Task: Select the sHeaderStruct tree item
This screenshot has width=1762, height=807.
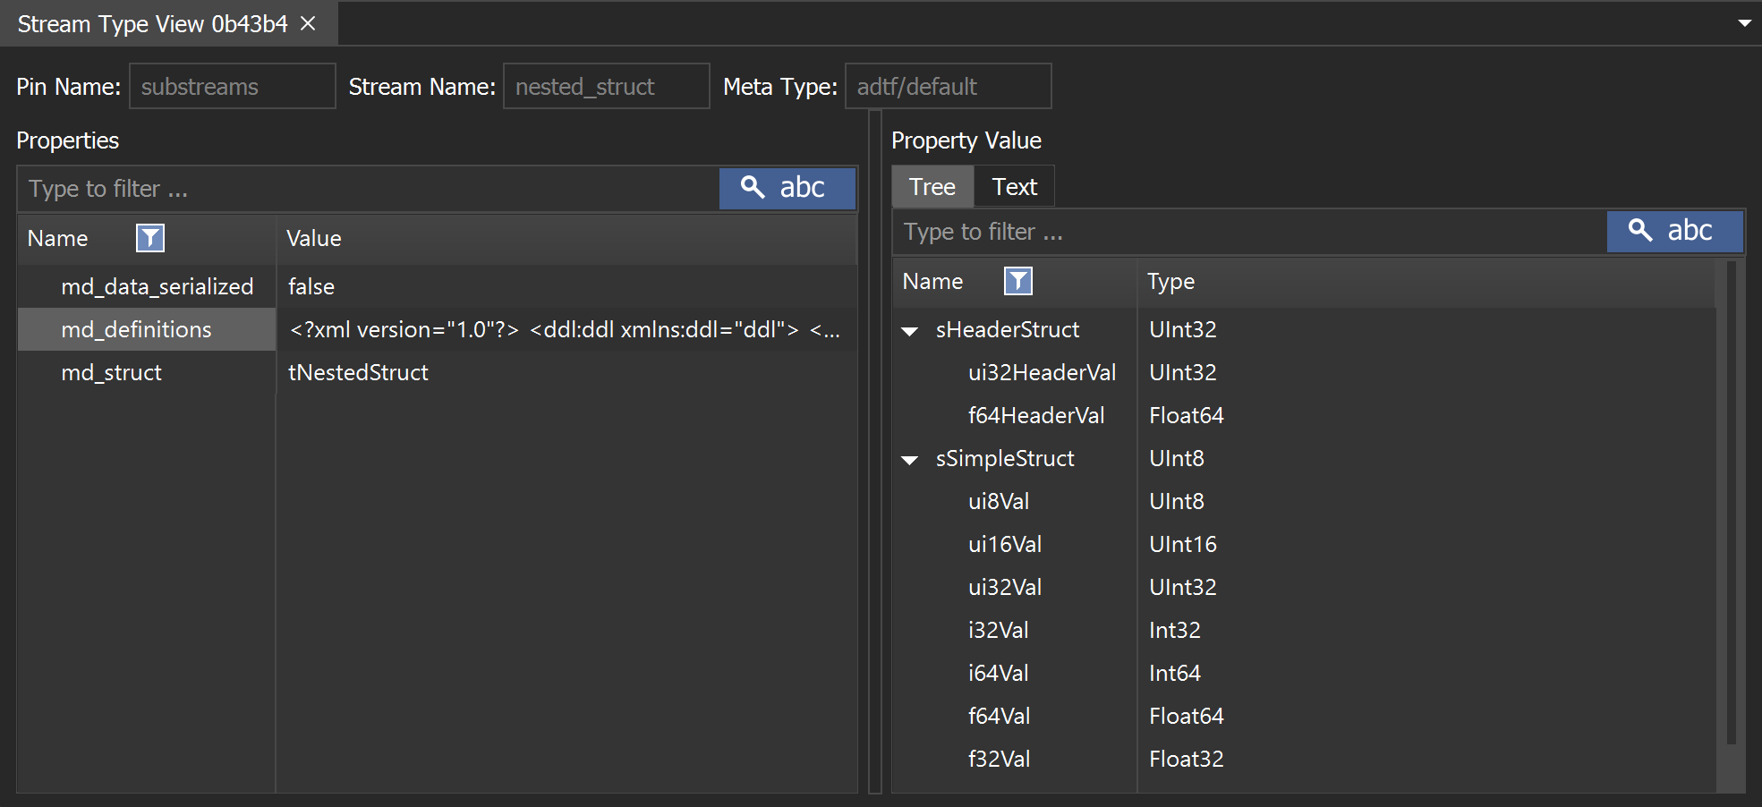Action: [x=1008, y=329]
